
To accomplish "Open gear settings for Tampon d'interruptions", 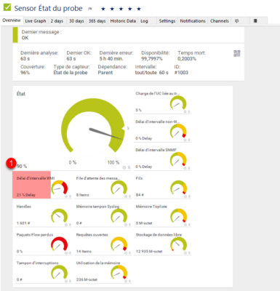I will tap(66, 282).
